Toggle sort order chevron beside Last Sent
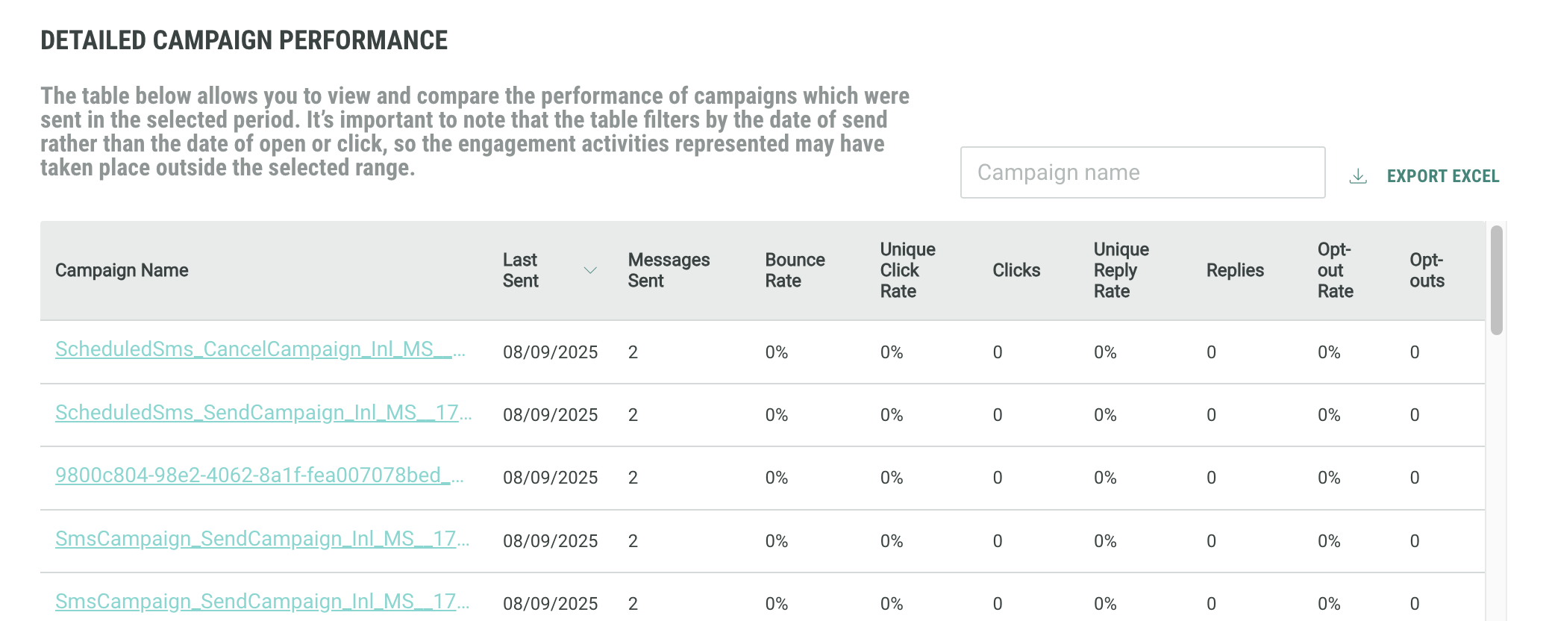Viewport: 1549px width, 621px height. [589, 270]
